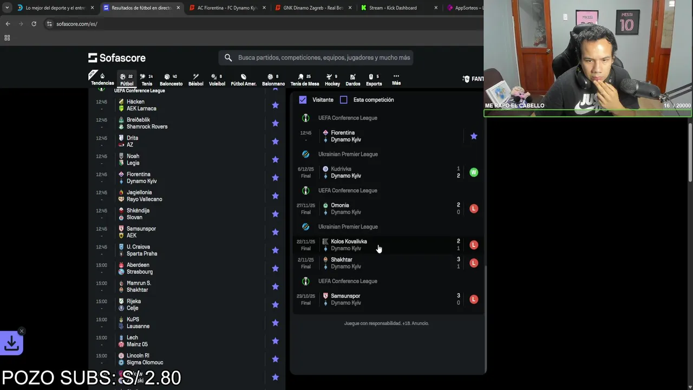693x390 pixels.
Task: Select the Fútbol sport category
Action: 127,80
